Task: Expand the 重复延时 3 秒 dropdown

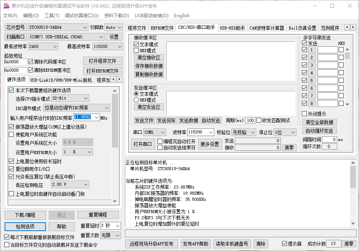Action: pyautogui.click(x=118, y=226)
